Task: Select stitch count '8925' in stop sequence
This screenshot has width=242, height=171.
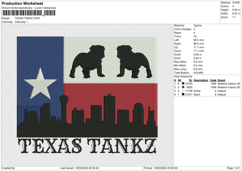Action: pos(190,88)
